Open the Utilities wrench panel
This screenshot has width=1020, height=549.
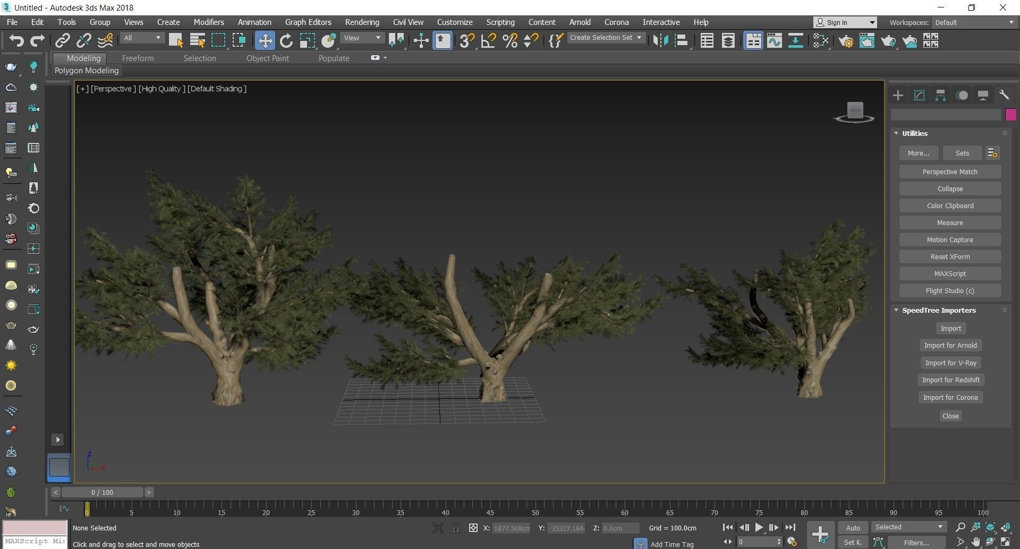[1004, 95]
